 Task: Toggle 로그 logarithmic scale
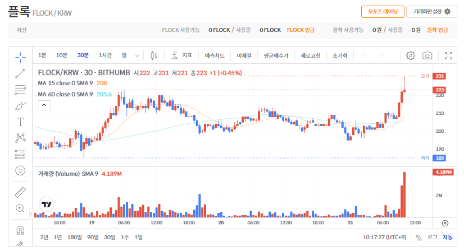pos(432,237)
